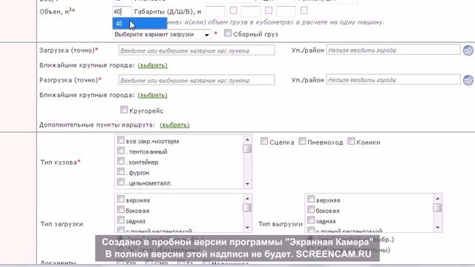475x267 pixels.
Task: Enable the 'Коники' checkbox
Action: (351, 141)
